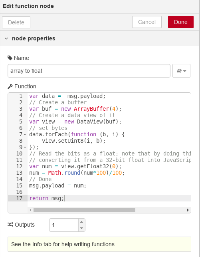Click the shuffle icon beside Outputs
This screenshot has height=257, width=200.
click(10, 225)
